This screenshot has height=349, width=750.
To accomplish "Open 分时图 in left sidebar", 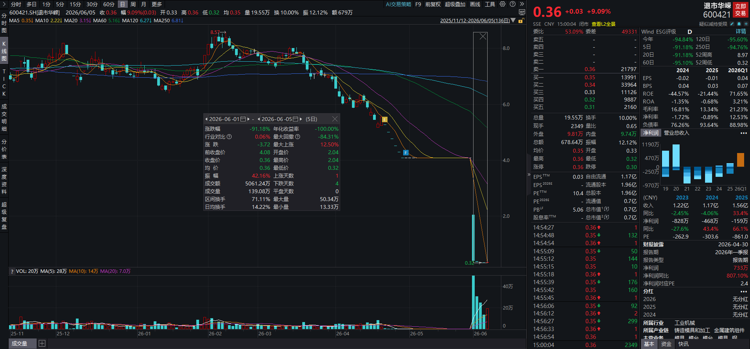I will click(4, 23).
